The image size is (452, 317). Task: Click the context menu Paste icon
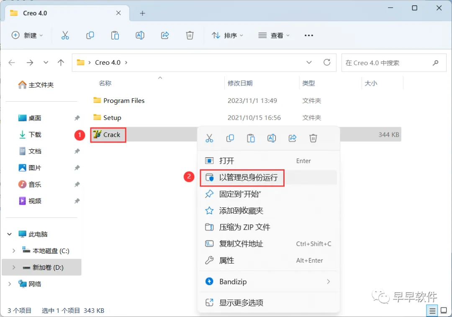tap(251, 138)
